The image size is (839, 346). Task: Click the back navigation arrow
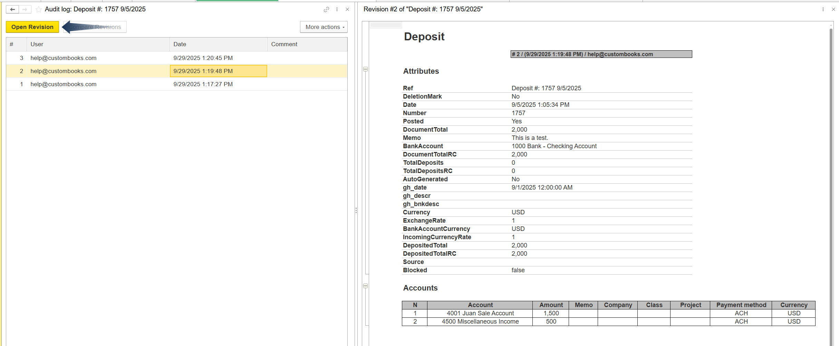pos(12,9)
